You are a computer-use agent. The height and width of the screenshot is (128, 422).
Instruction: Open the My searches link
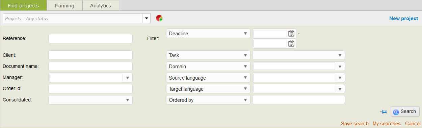coord(387,124)
